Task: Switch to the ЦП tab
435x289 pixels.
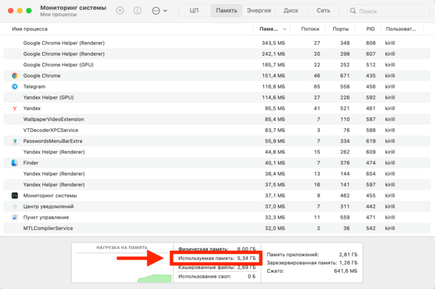Action: [x=193, y=11]
